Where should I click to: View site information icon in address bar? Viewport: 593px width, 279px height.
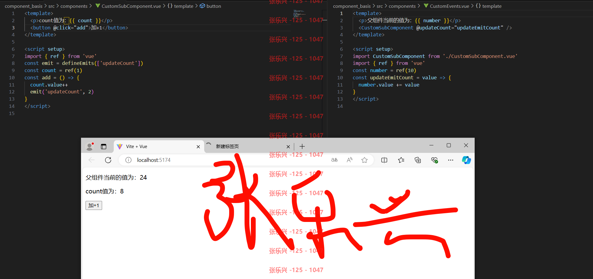(x=128, y=160)
